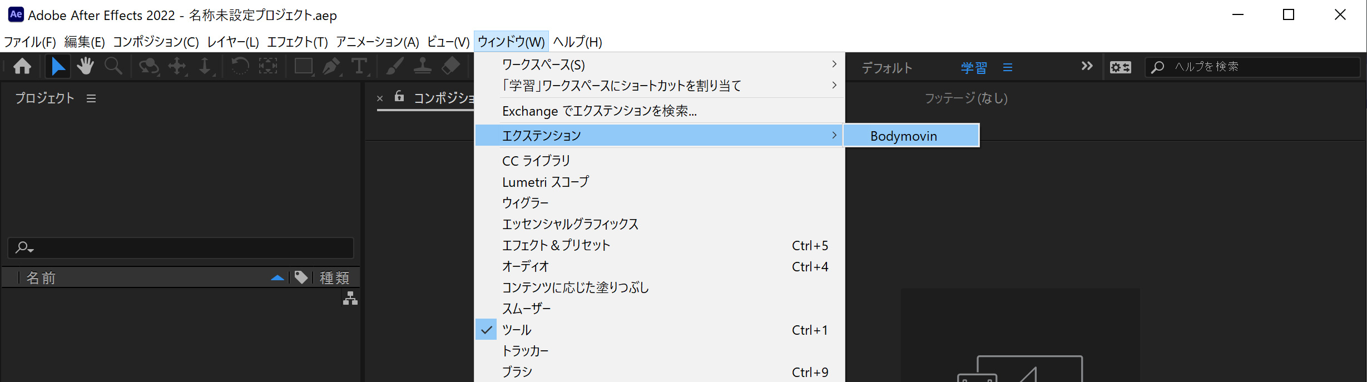This screenshot has width=1367, height=382.
Task: Expand the ショートカットを割り当て submenu
Action: (660, 86)
